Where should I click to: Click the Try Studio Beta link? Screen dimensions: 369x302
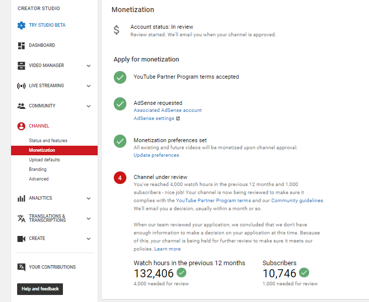click(47, 25)
